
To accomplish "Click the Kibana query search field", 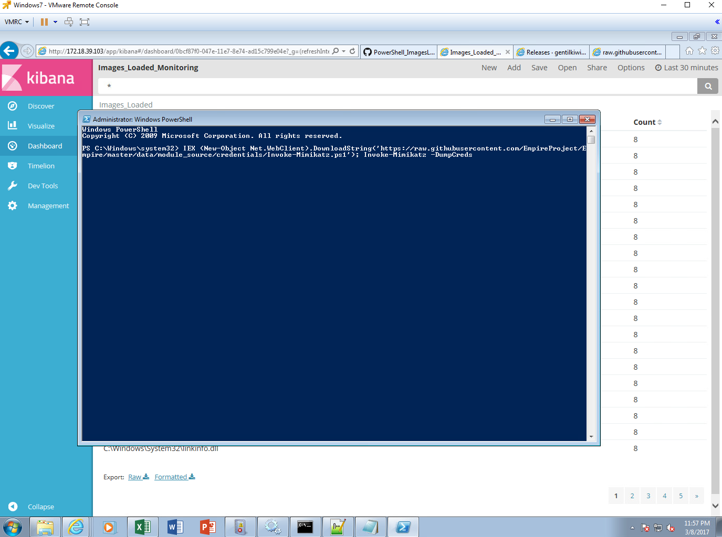I will (397, 86).
